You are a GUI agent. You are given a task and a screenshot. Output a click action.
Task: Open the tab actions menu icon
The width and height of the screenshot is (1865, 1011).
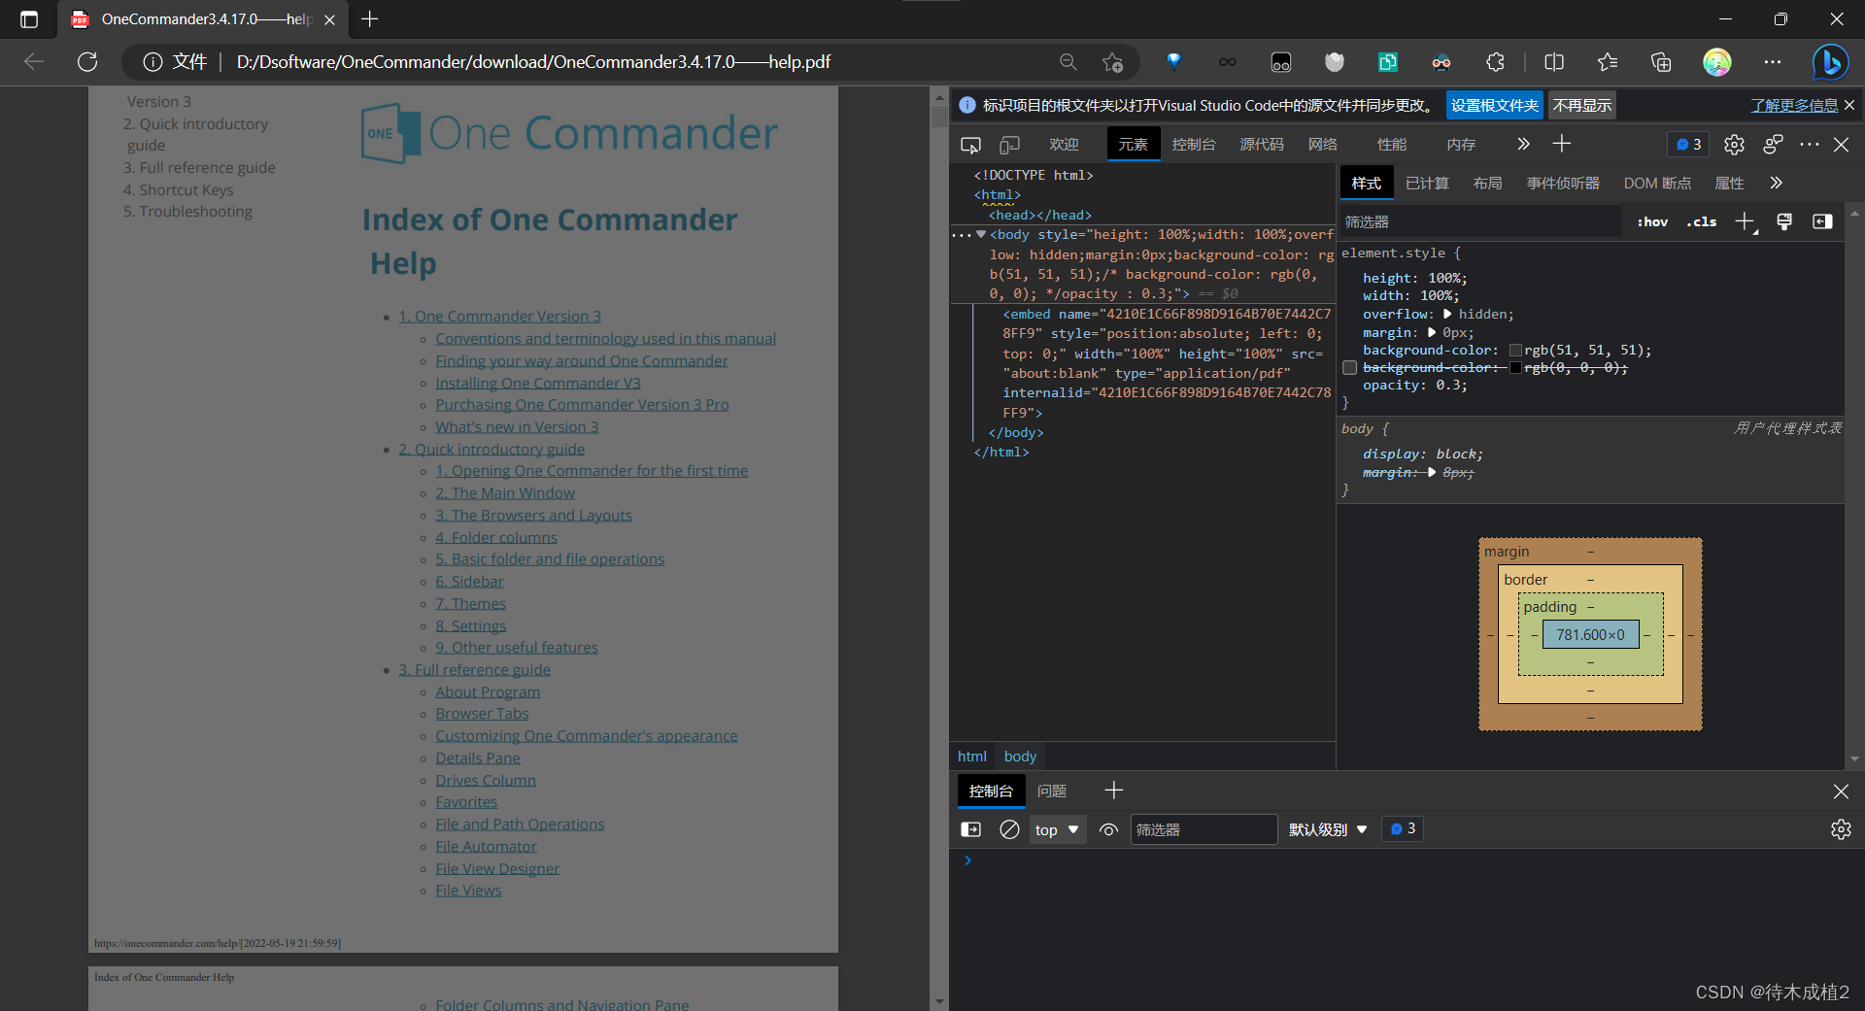pos(29,19)
